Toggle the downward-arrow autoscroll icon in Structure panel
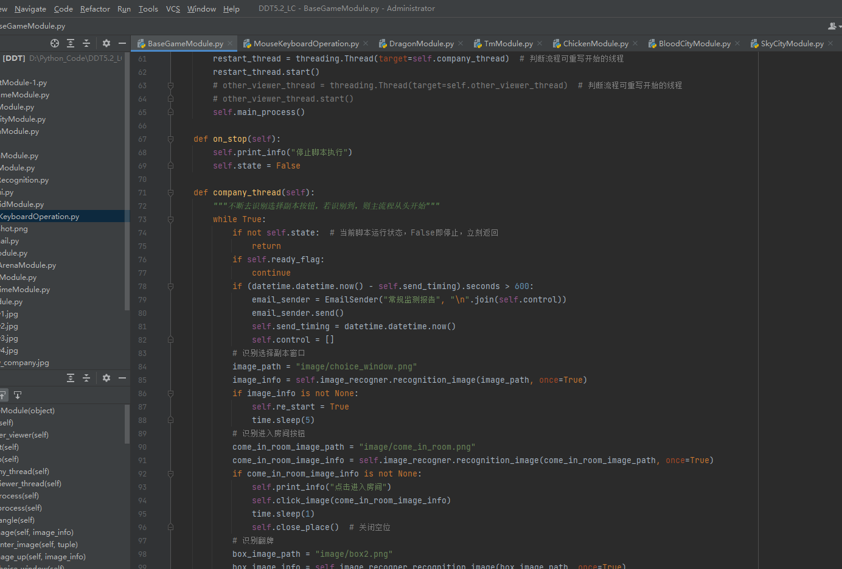This screenshot has height=569, width=842. [18, 395]
